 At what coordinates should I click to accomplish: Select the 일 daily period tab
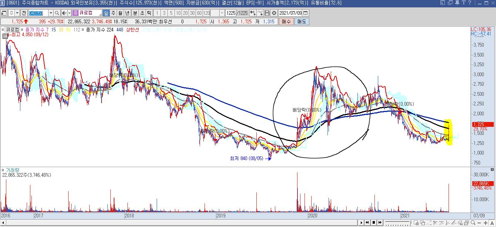(106, 13)
